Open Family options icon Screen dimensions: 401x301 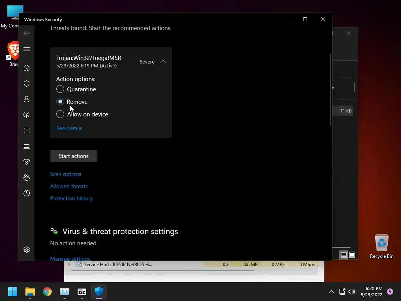(27, 178)
